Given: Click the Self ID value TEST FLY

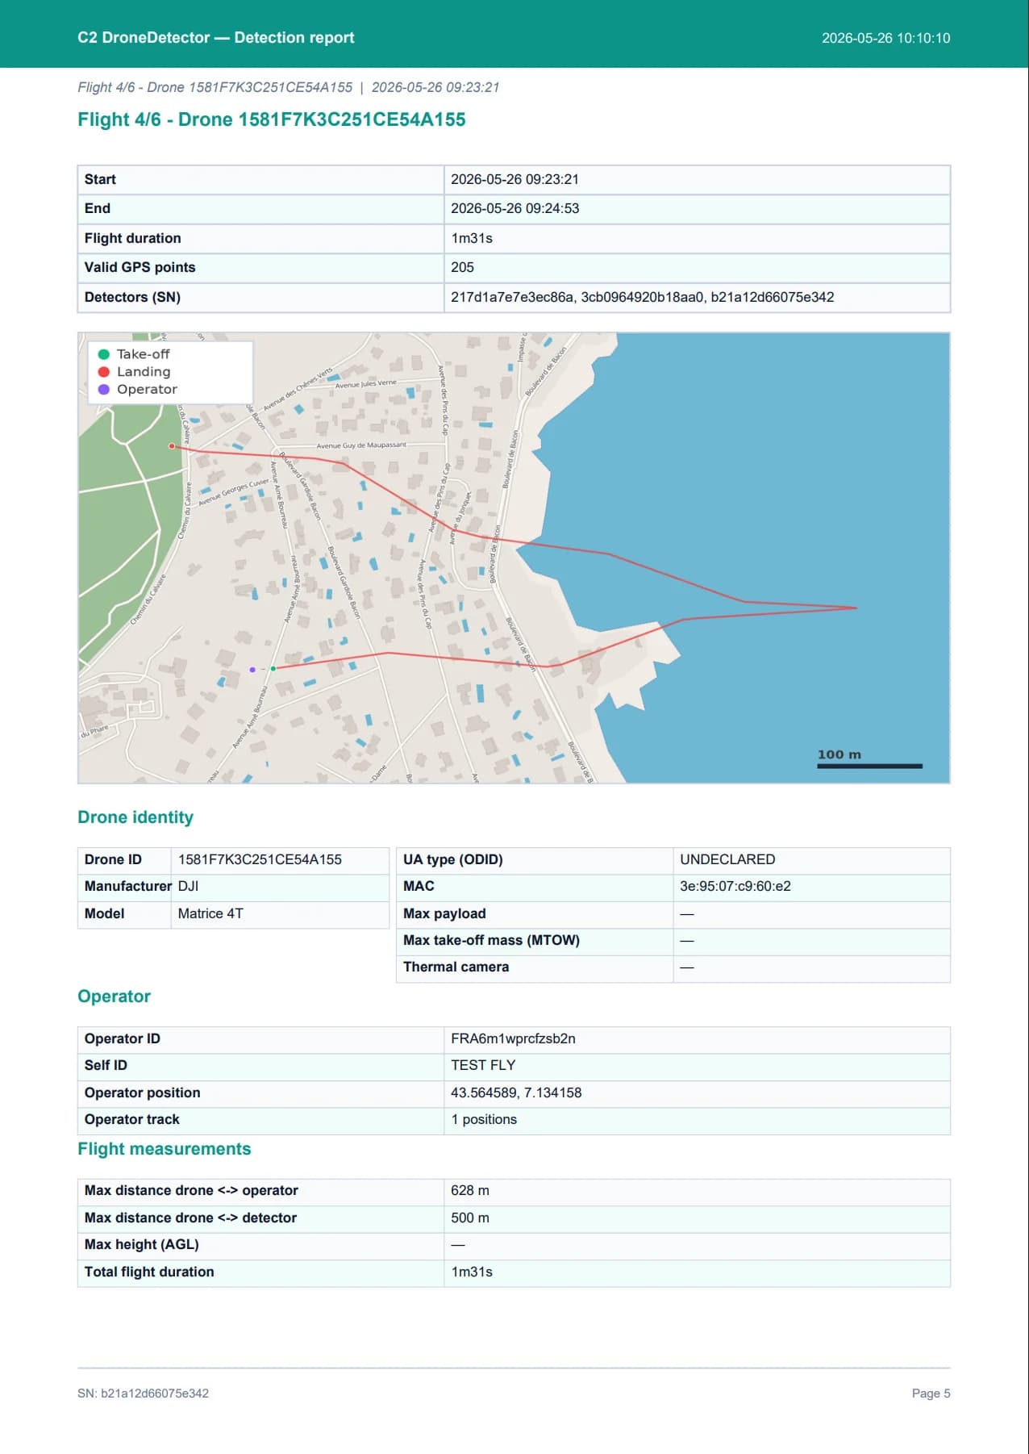Looking at the screenshot, I should click(x=483, y=1065).
